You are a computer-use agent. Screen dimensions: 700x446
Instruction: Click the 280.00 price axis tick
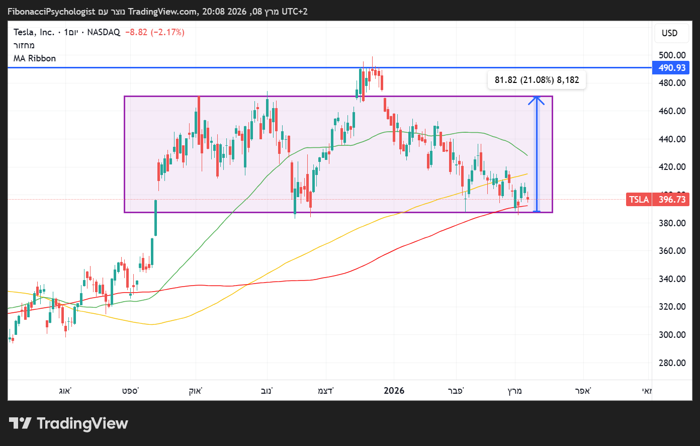tap(672, 363)
